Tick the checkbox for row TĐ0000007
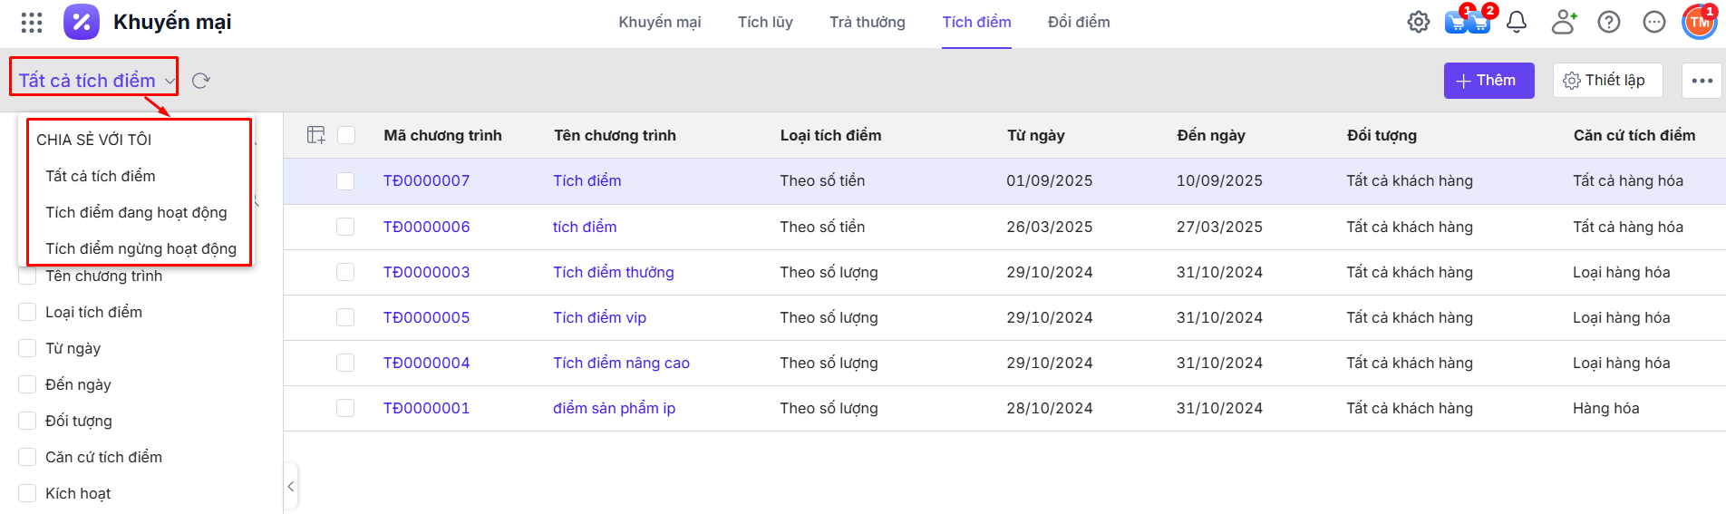The height and width of the screenshot is (514, 1726). (345, 181)
